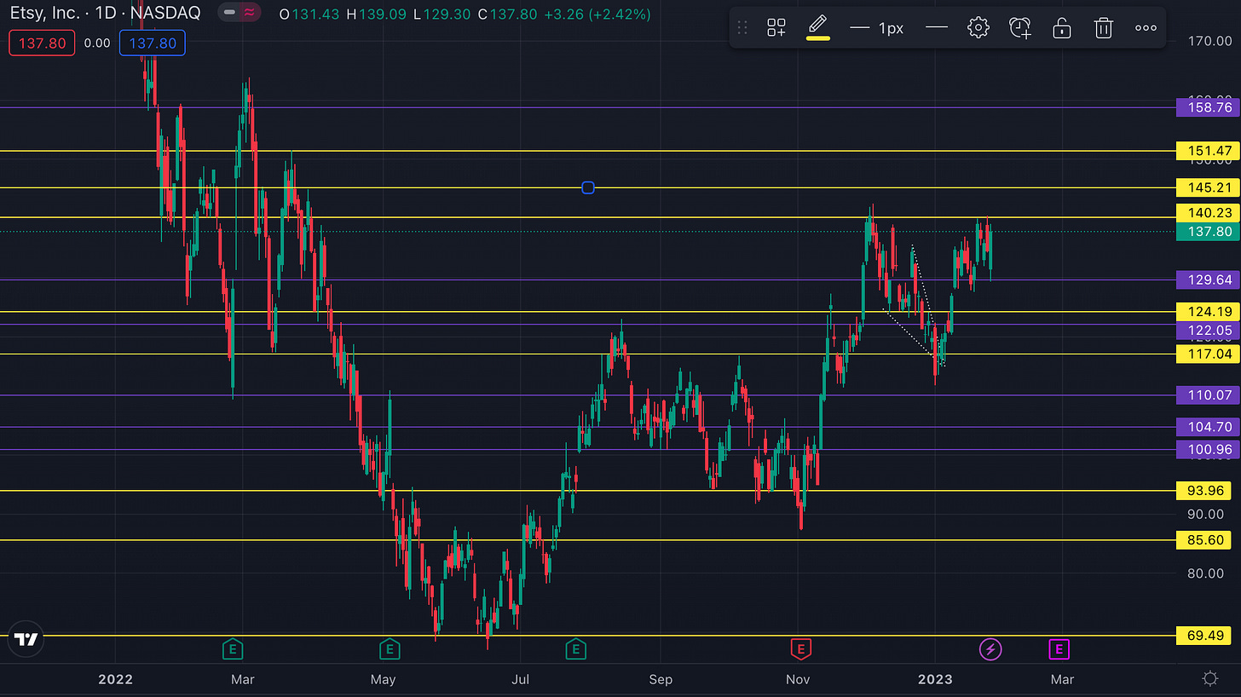Click the Jul label on time axis
This screenshot has width=1241, height=697.
point(520,679)
